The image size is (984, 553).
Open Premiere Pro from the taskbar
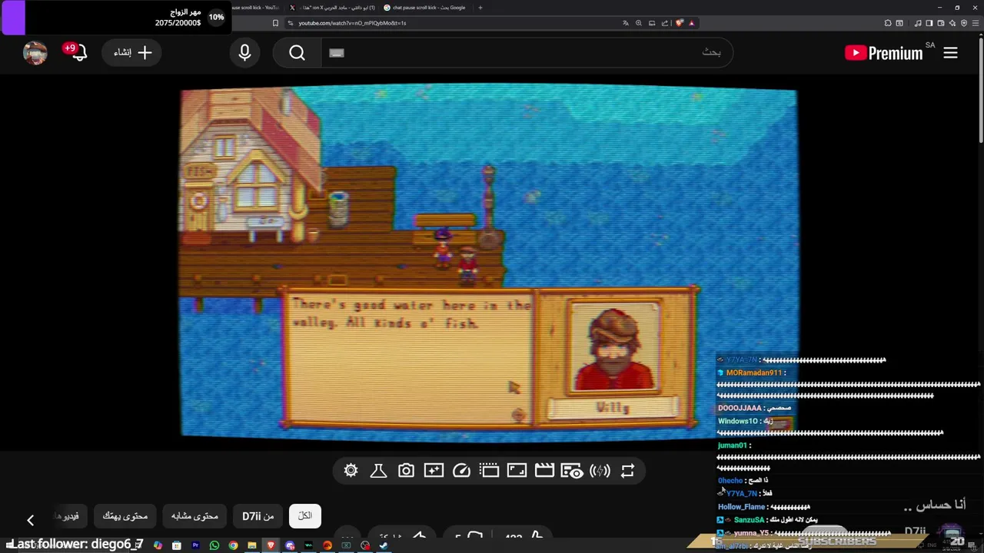(x=196, y=545)
